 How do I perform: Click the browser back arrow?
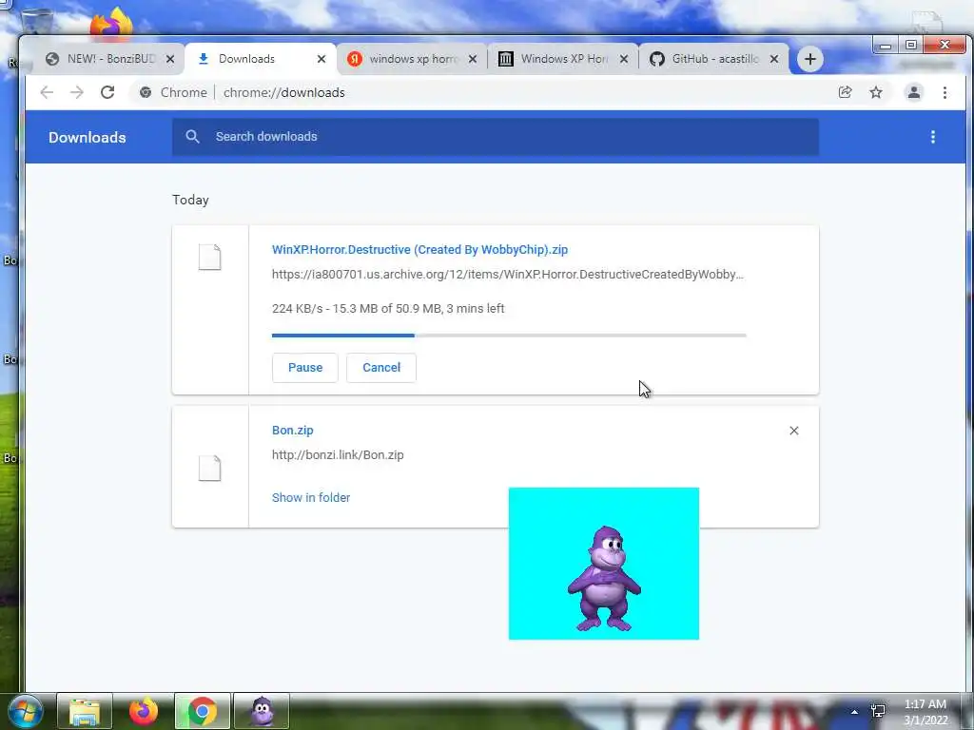point(47,92)
